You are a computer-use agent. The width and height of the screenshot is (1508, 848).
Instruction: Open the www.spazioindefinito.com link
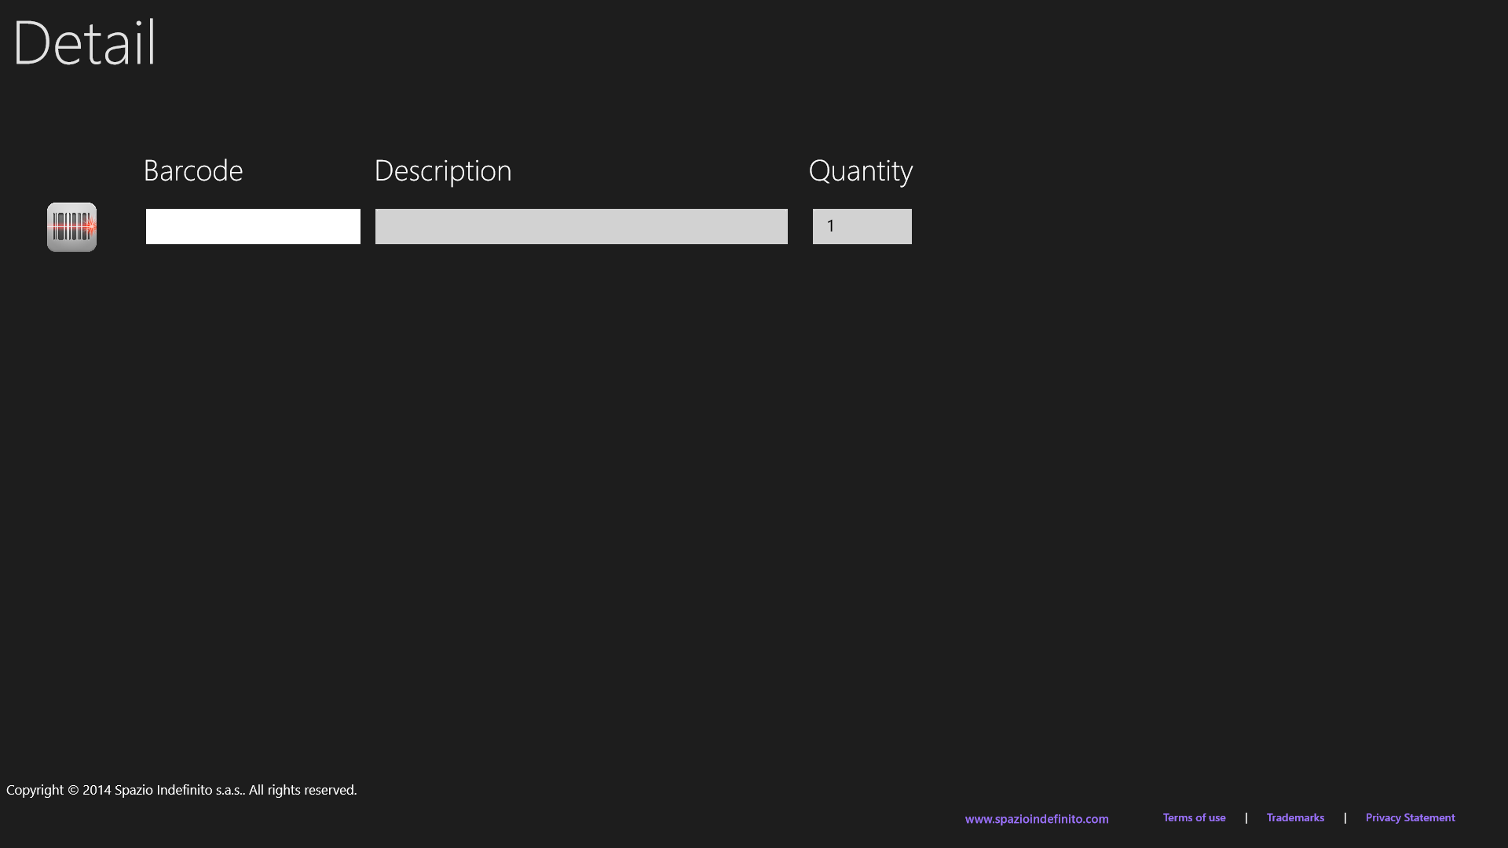point(1037,819)
